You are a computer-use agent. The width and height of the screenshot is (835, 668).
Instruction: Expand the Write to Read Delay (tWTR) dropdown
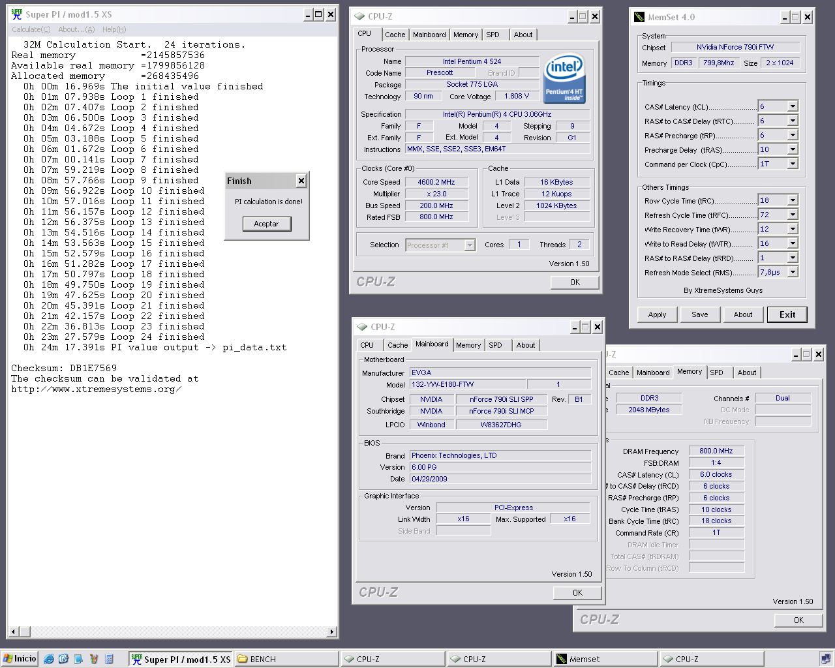pyautogui.click(x=793, y=243)
